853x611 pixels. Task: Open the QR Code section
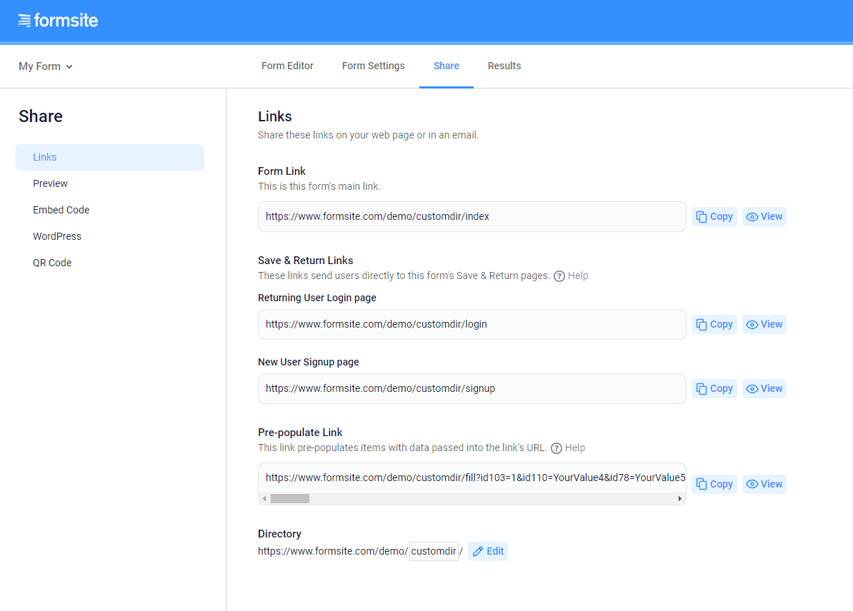coord(52,262)
